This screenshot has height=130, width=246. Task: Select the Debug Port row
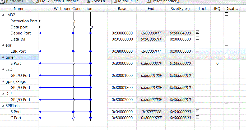coord(21,33)
